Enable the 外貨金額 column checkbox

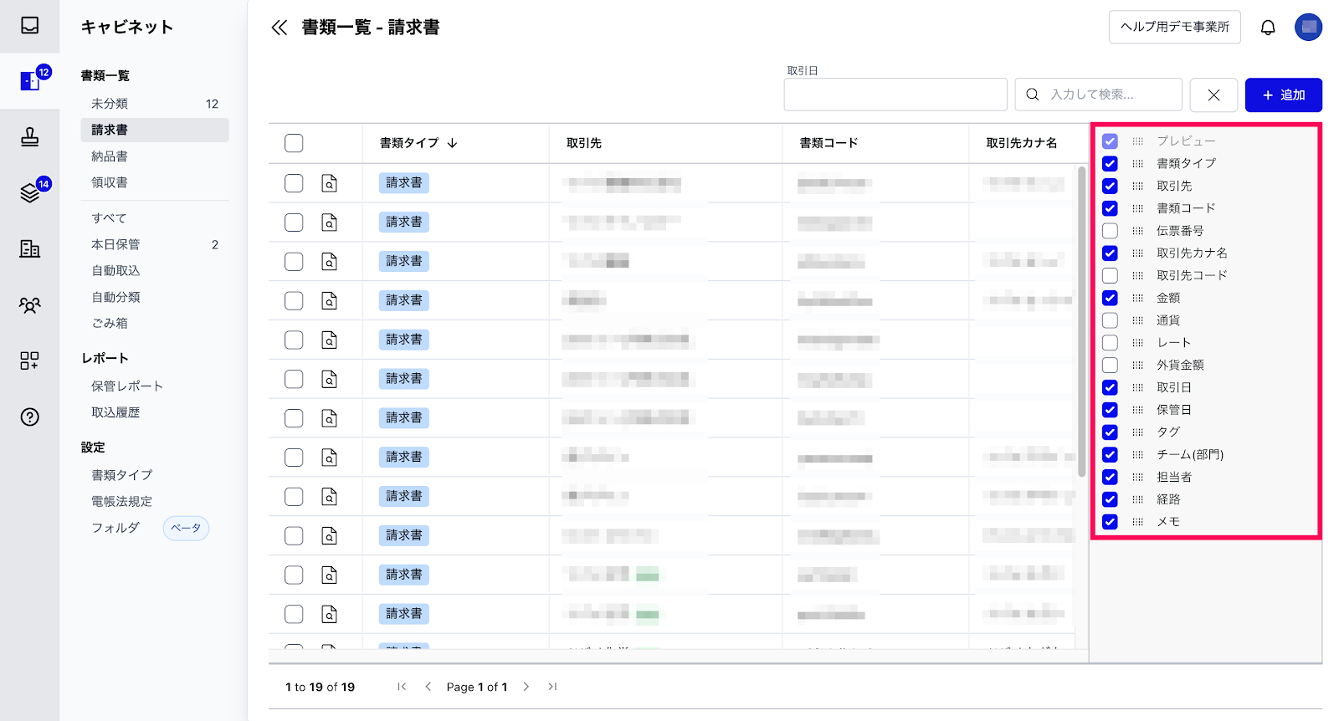(x=1110, y=365)
